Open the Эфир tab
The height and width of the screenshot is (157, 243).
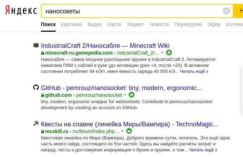pos(214,24)
